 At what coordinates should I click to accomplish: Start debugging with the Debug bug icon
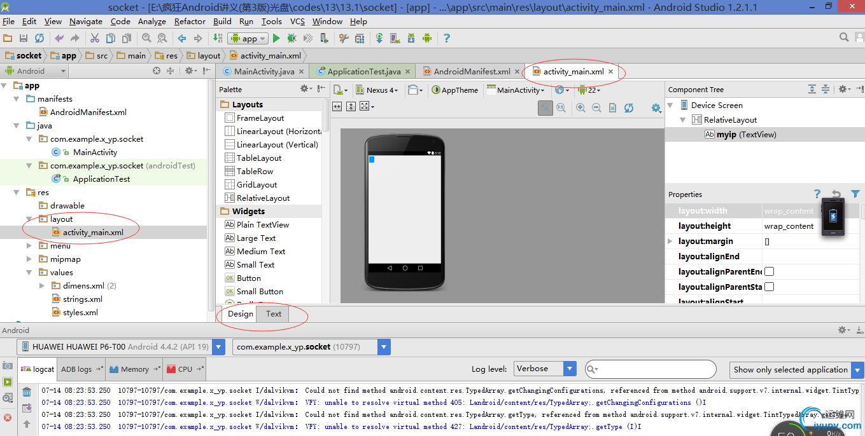tap(292, 38)
